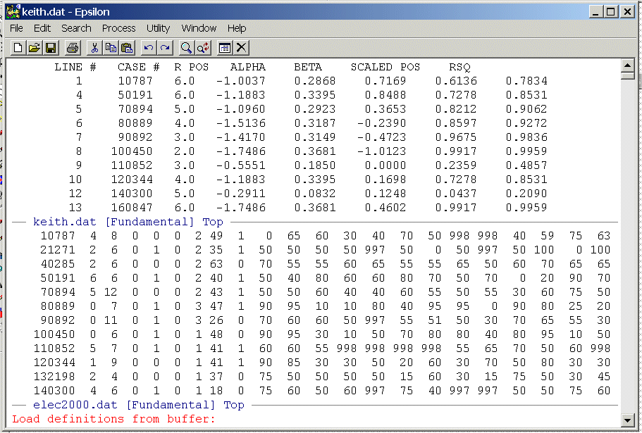
Task: Click the scroll up arrow of the scrollbar
Action: point(627,65)
